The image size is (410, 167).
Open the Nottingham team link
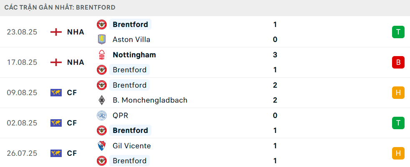(134, 55)
